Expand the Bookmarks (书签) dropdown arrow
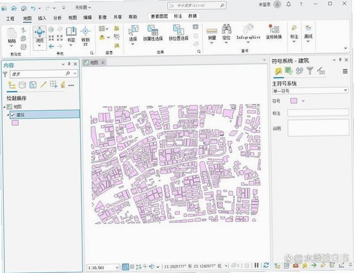 coord(71,45)
